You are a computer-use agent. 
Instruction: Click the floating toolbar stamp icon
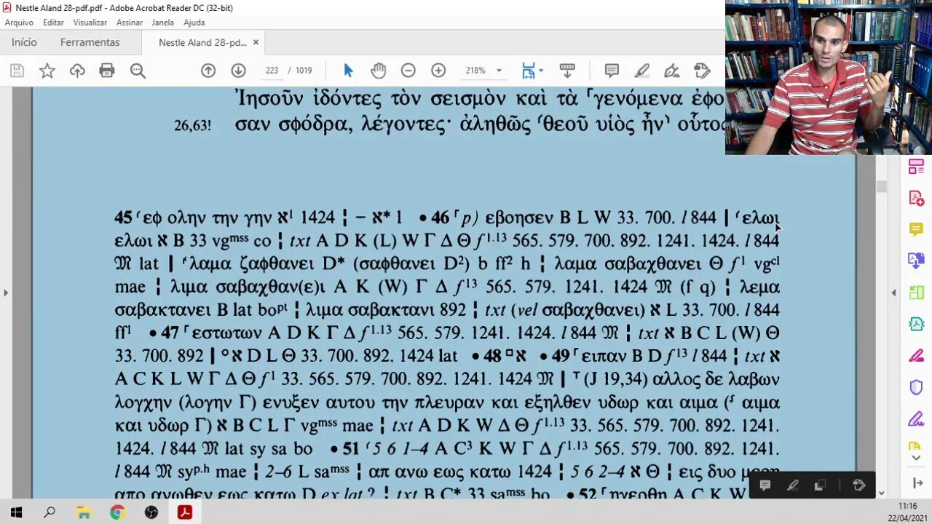point(859,485)
